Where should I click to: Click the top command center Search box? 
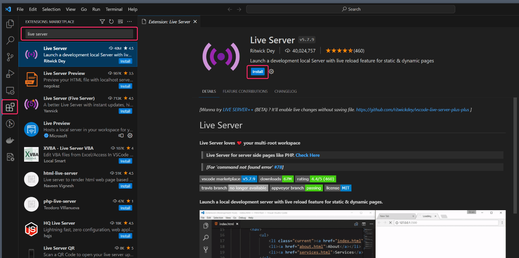tap(351, 9)
